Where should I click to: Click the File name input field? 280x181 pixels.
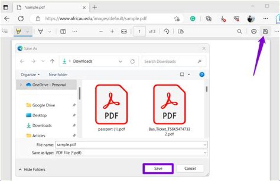point(131,144)
